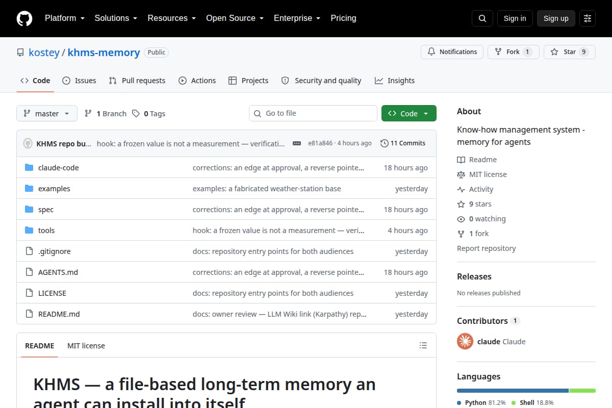
Task: Open the Insights tab
Action: pos(395,81)
